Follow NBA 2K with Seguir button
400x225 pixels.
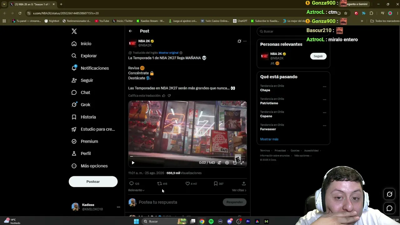(x=318, y=56)
